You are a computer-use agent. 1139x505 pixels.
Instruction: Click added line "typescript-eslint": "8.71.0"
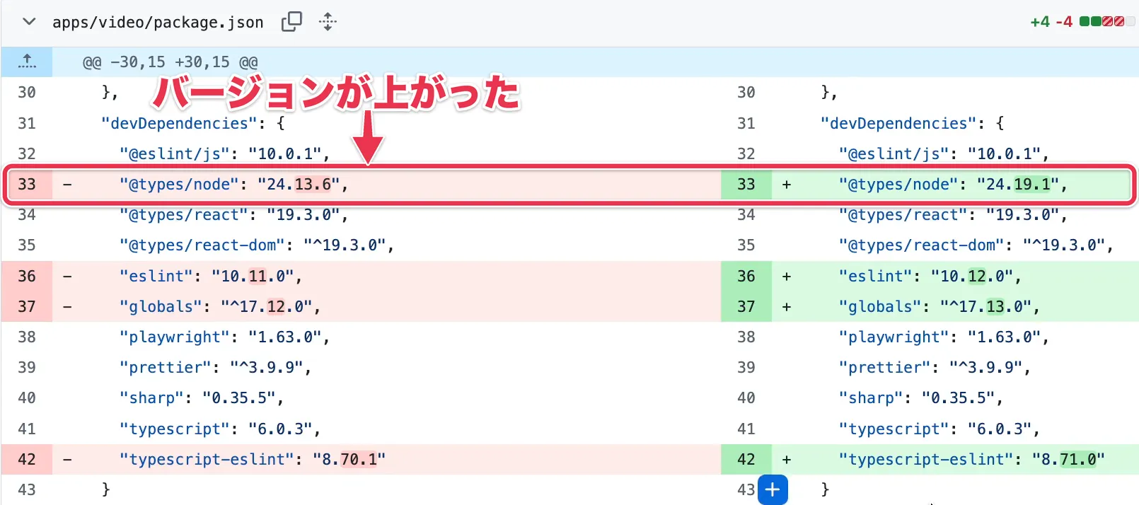click(x=972, y=460)
